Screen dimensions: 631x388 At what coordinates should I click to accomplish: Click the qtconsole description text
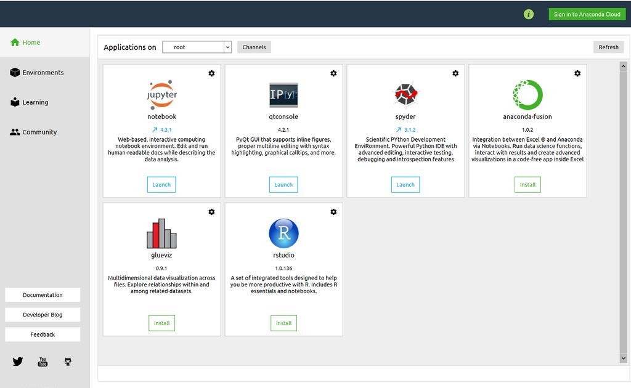coord(283,146)
